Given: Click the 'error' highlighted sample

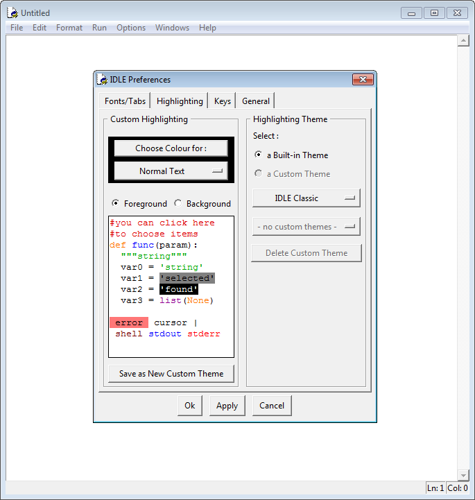Looking at the screenshot, I should 129,322.
